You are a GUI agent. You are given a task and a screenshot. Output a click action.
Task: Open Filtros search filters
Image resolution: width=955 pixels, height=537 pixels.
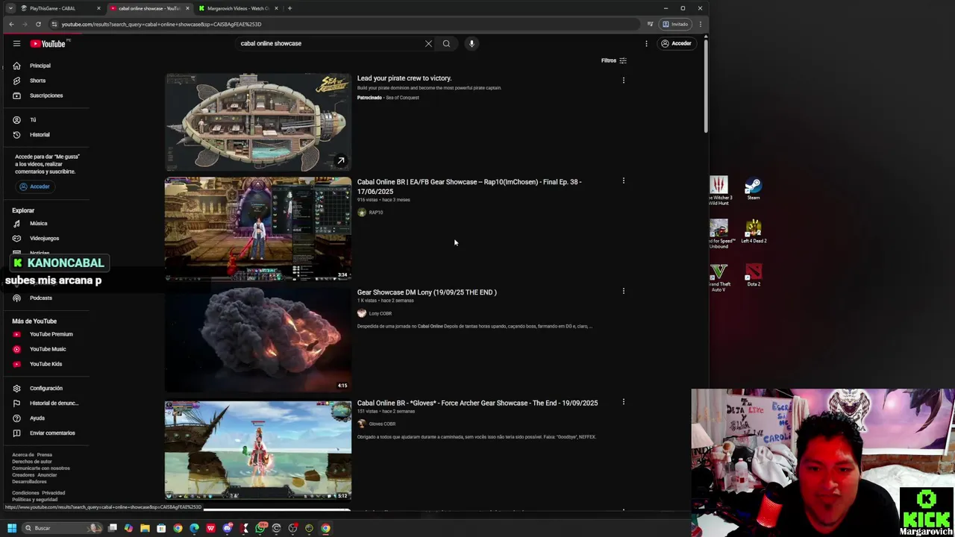click(614, 60)
